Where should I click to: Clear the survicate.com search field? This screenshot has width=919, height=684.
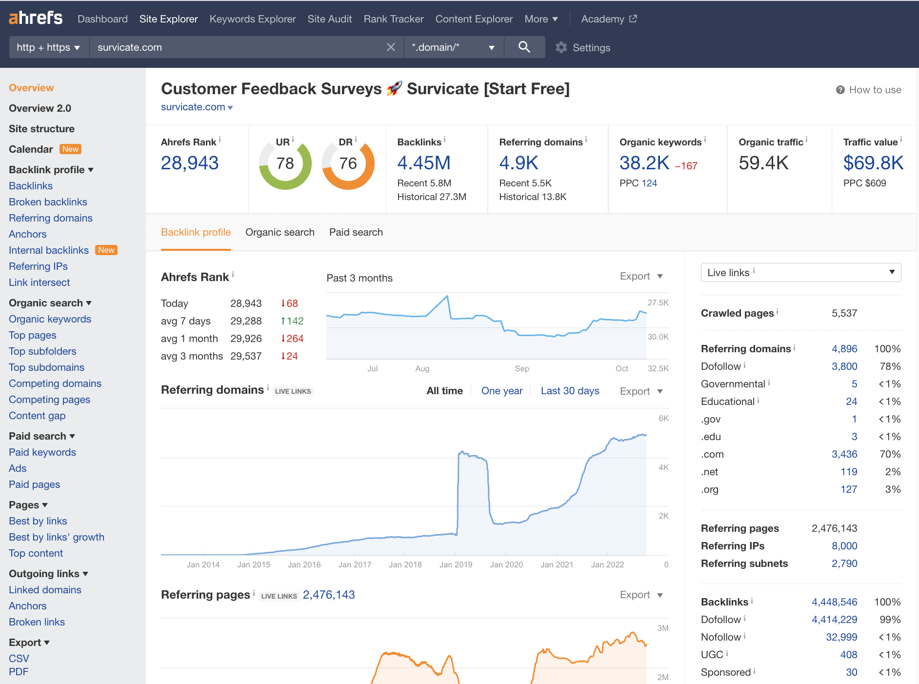(x=391, y=47)
